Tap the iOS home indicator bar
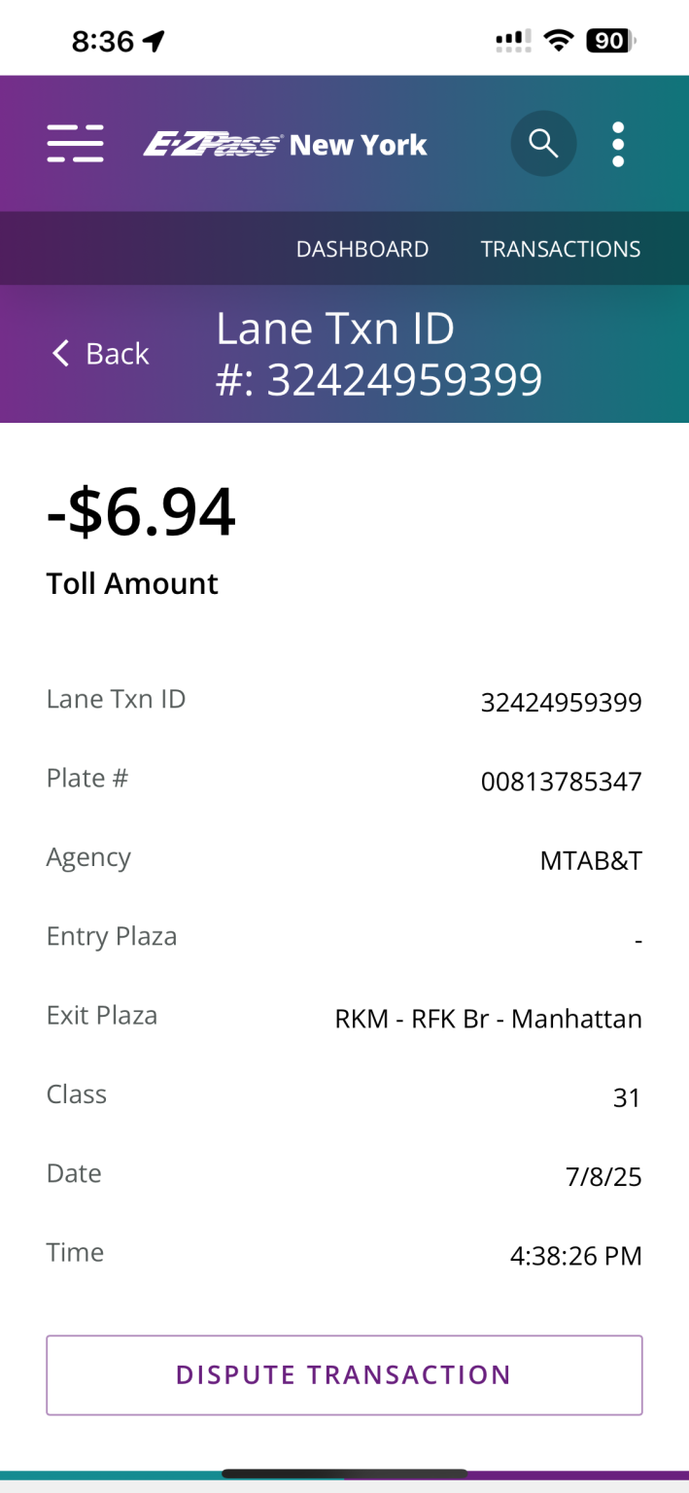The image size is (689, 1493). coord(344,1474)
